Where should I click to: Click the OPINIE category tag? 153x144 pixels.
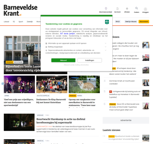(7, 96)
